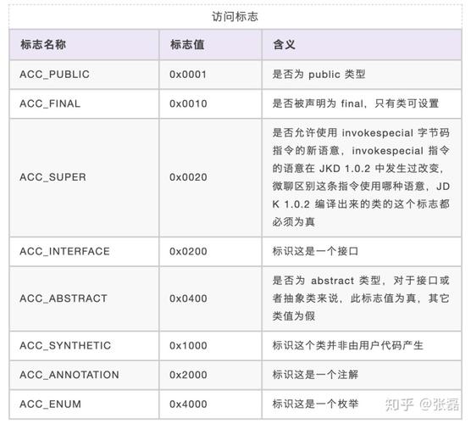Click the table title 访问标志

pyautogui.click(x=235, y=17)
